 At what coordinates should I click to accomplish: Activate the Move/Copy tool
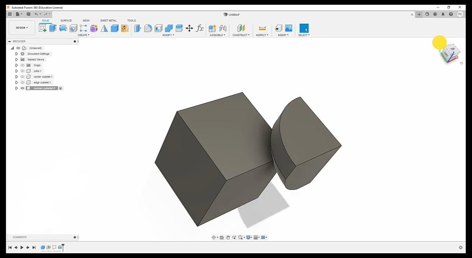189,28
